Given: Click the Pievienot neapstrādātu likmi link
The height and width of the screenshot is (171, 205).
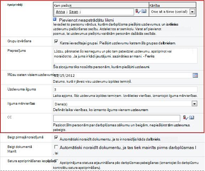Looking at the screenshot, I should [86, 20].
